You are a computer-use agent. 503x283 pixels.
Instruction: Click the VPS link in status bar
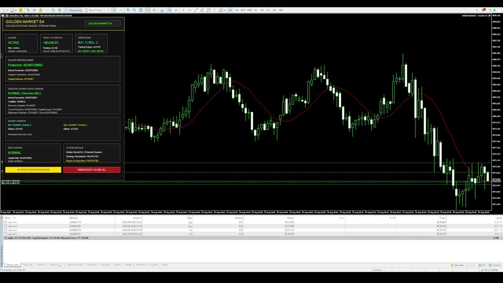click(x=482, y=265)
